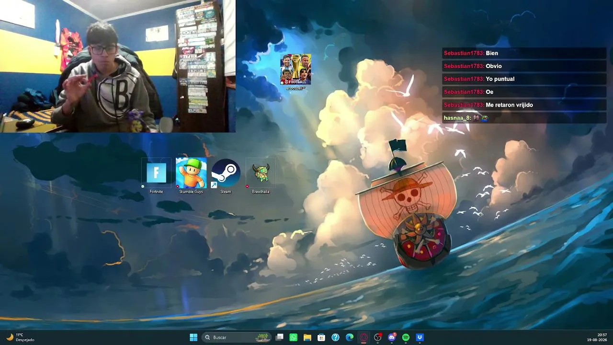Open the Get Help taskbar icon
The height and width of the screenshot is (345, 613).
(x=336, y=337)
